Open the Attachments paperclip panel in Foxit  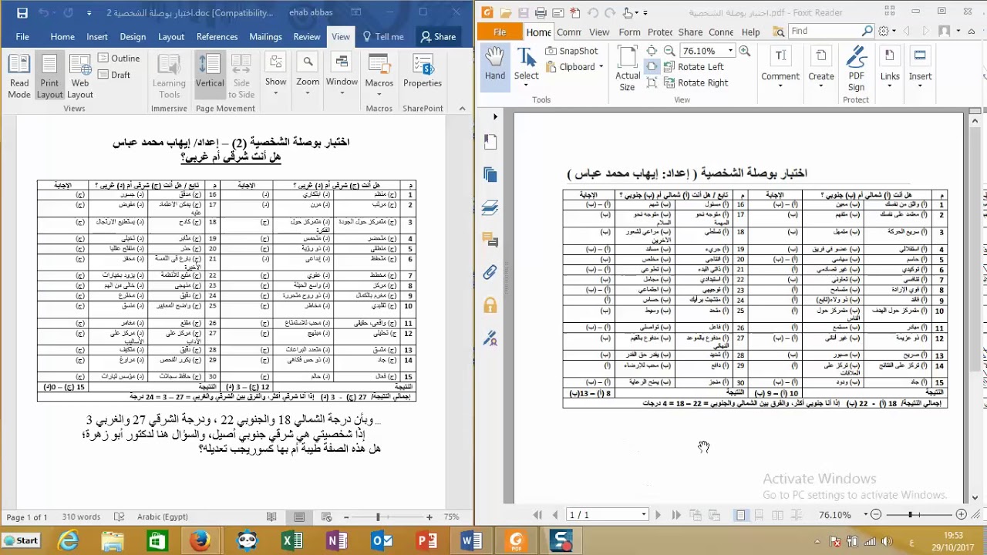490,273
